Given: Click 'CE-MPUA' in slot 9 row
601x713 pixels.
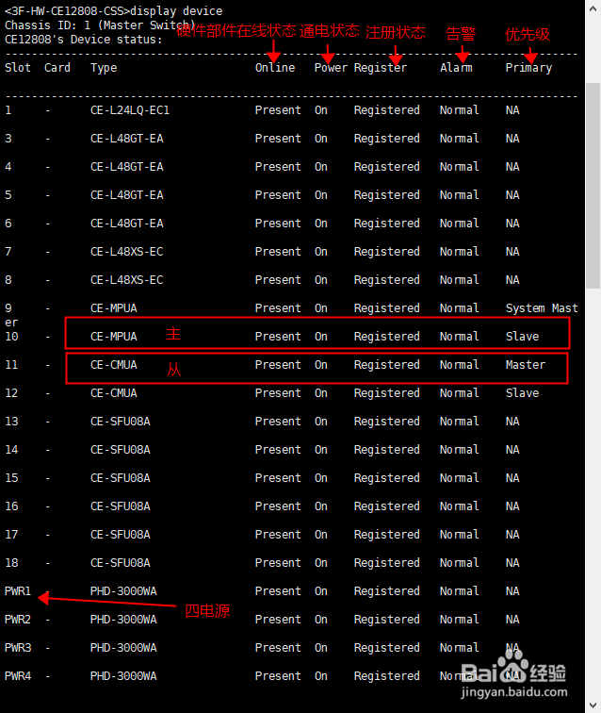Looking at the screenshot, I should click(114, 307).
